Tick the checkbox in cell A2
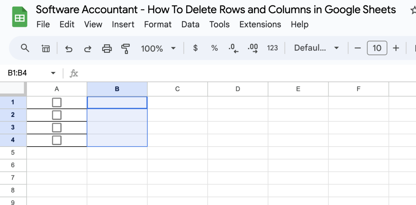This screenshot has height=205, width=416. click(x=57, y=115)
